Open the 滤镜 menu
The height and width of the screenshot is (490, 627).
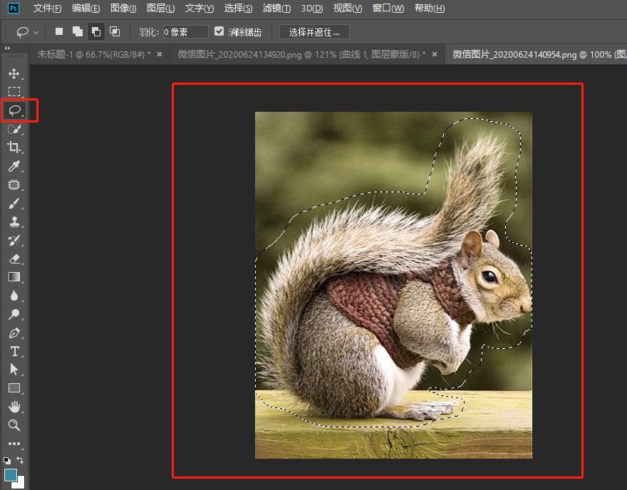coord(276,8)
